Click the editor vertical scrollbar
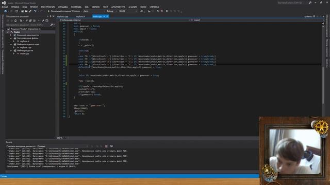This screenshot has width=330, height=185. pyautogui.click(x=323, y=85)
